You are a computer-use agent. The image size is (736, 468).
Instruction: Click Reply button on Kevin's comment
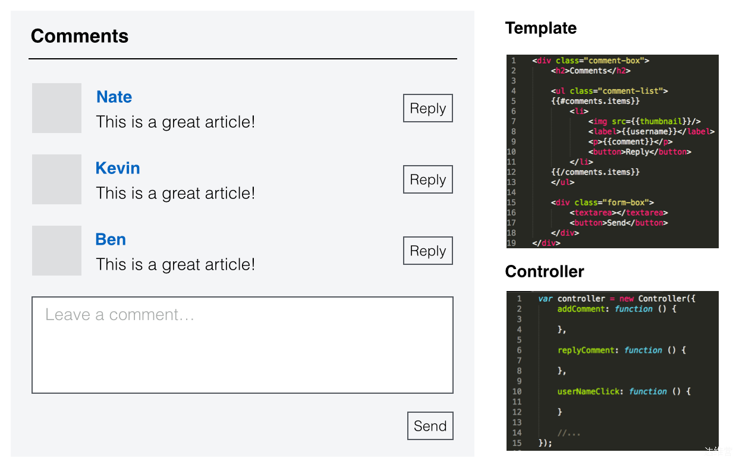coord(428,179)
